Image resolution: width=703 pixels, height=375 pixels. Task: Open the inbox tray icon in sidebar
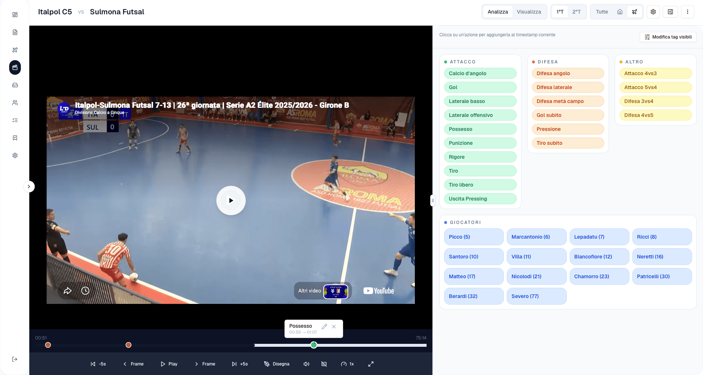(15, 85)
